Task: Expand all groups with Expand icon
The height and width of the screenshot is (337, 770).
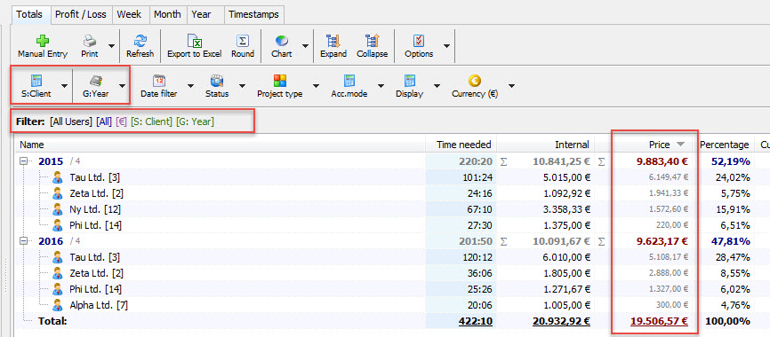Action: tap(333, 41)
